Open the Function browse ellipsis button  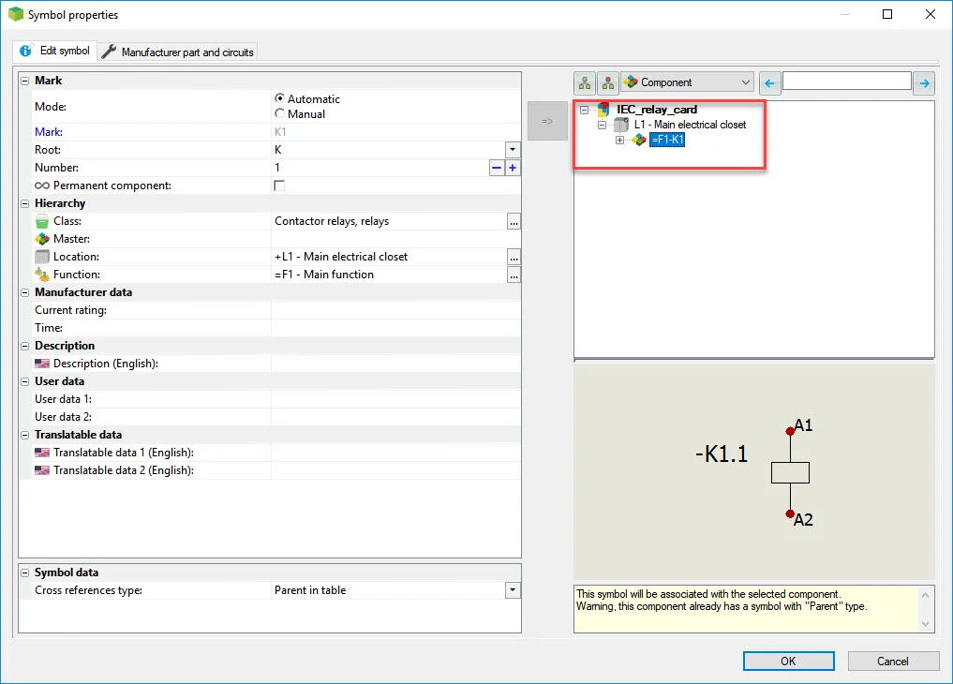point(513,275)
